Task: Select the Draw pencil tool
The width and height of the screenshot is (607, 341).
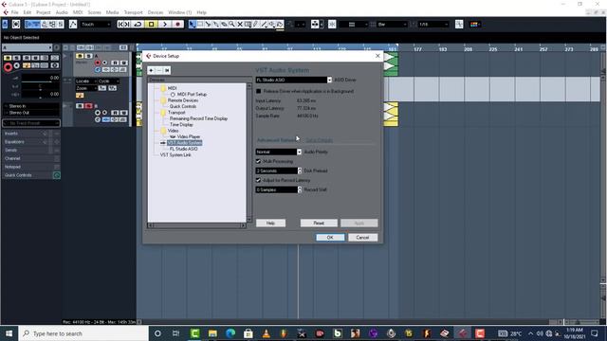Action: point(256,24)
